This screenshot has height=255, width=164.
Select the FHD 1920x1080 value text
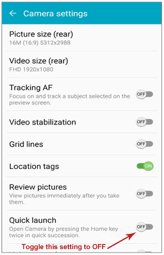[31, 69]
